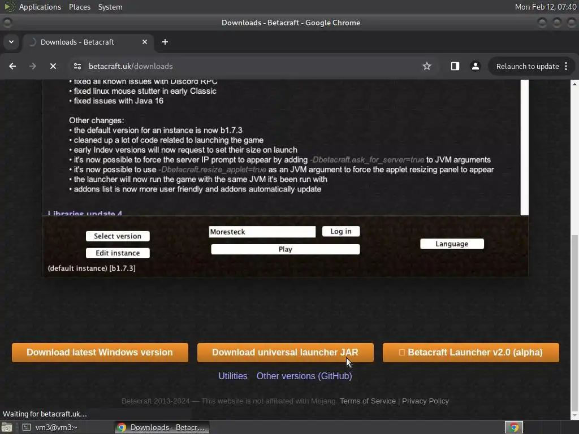This screenshot has width=579, height=434.
Task: Click '-Dbetacraft.ask_for_server=true' text
Action: 366,160
